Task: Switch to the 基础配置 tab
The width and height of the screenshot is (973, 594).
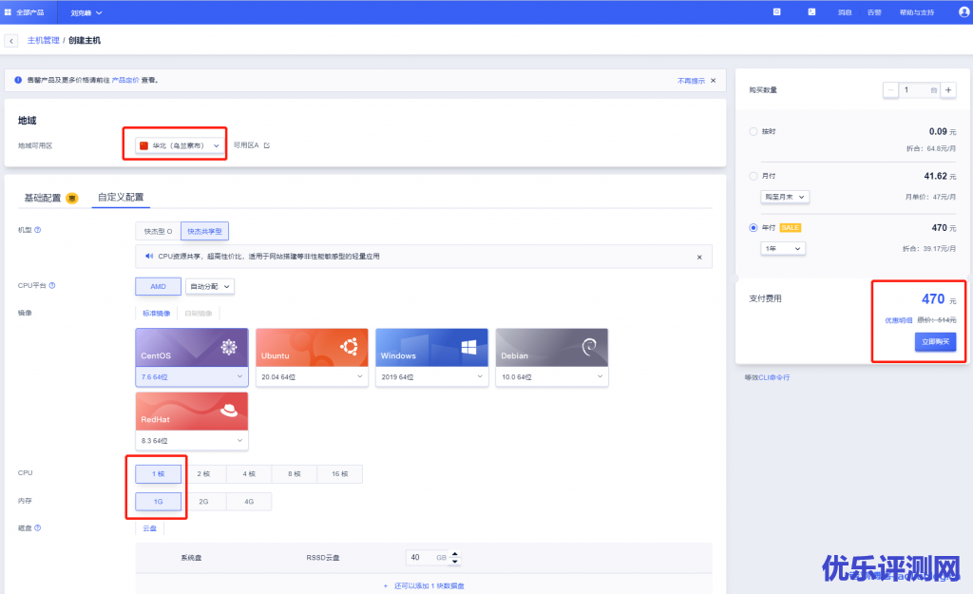Action: click(x=43, y=198)
